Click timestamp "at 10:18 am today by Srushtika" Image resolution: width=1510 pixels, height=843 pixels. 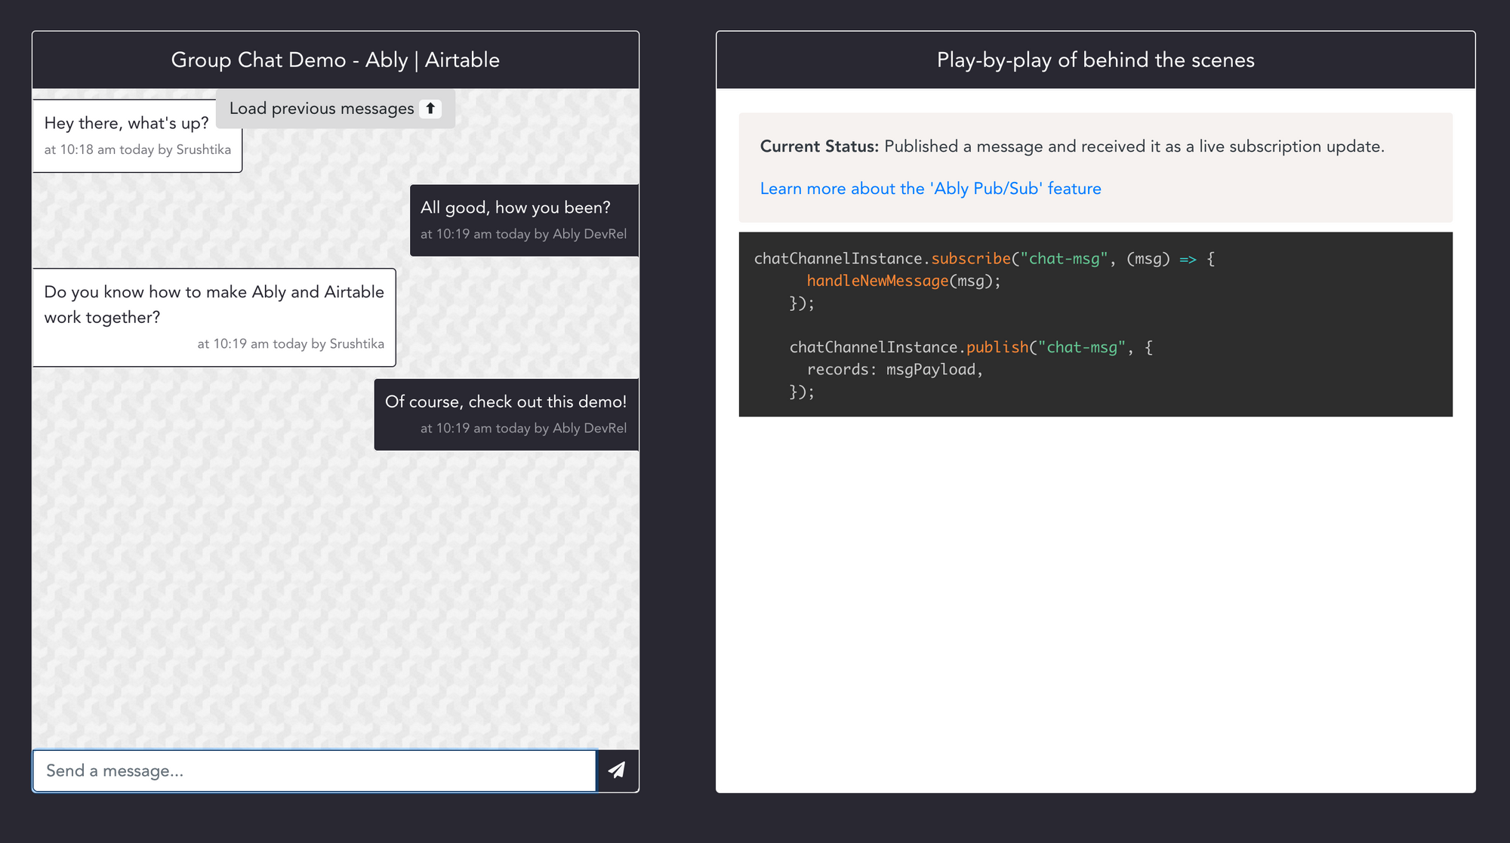pyautogui.click(x=137, y=149)
